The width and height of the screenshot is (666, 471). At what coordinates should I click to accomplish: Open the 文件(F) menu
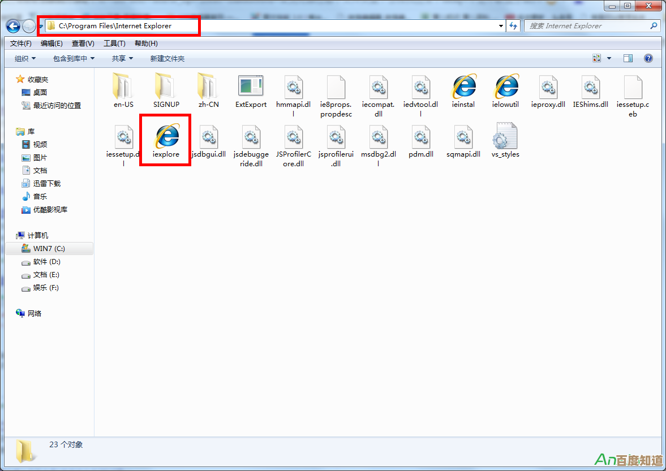[21, 44]
